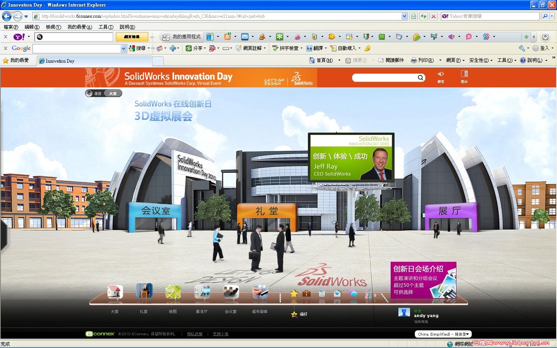Image resolution: width=557 pixels, height=348 pixels.
Task: Enter the orange 礼堂 auditorium sign
Action: [267, 211]
